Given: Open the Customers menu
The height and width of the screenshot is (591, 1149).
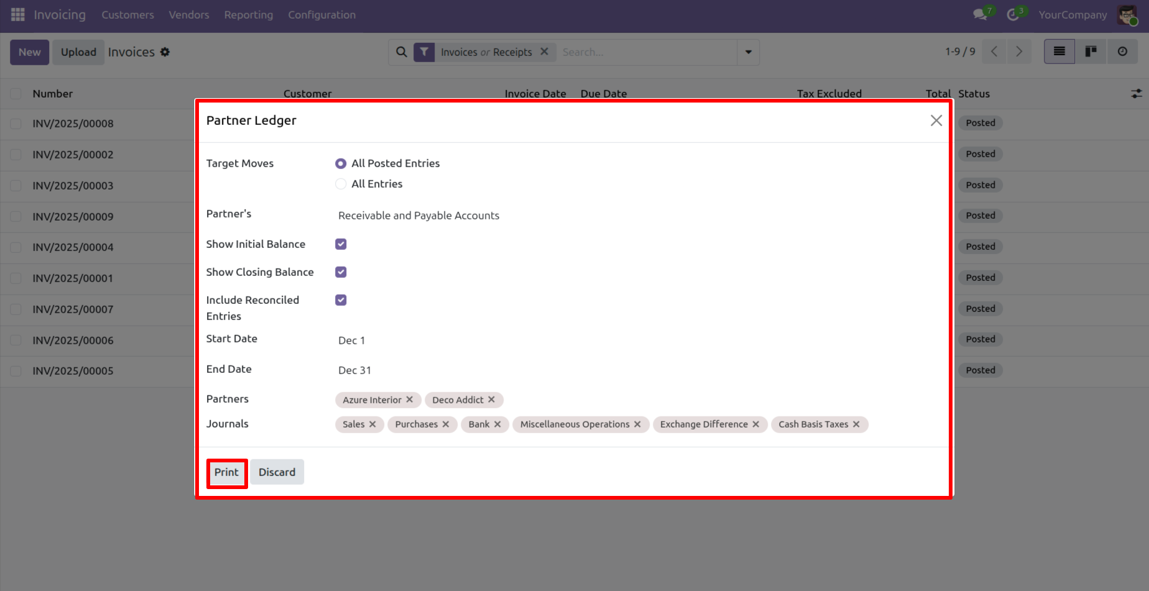Looking at the screenshot, I should click(x=127, y=15).
